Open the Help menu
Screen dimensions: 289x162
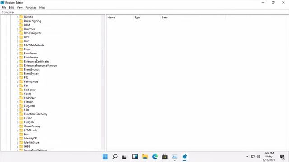(42, 7)
